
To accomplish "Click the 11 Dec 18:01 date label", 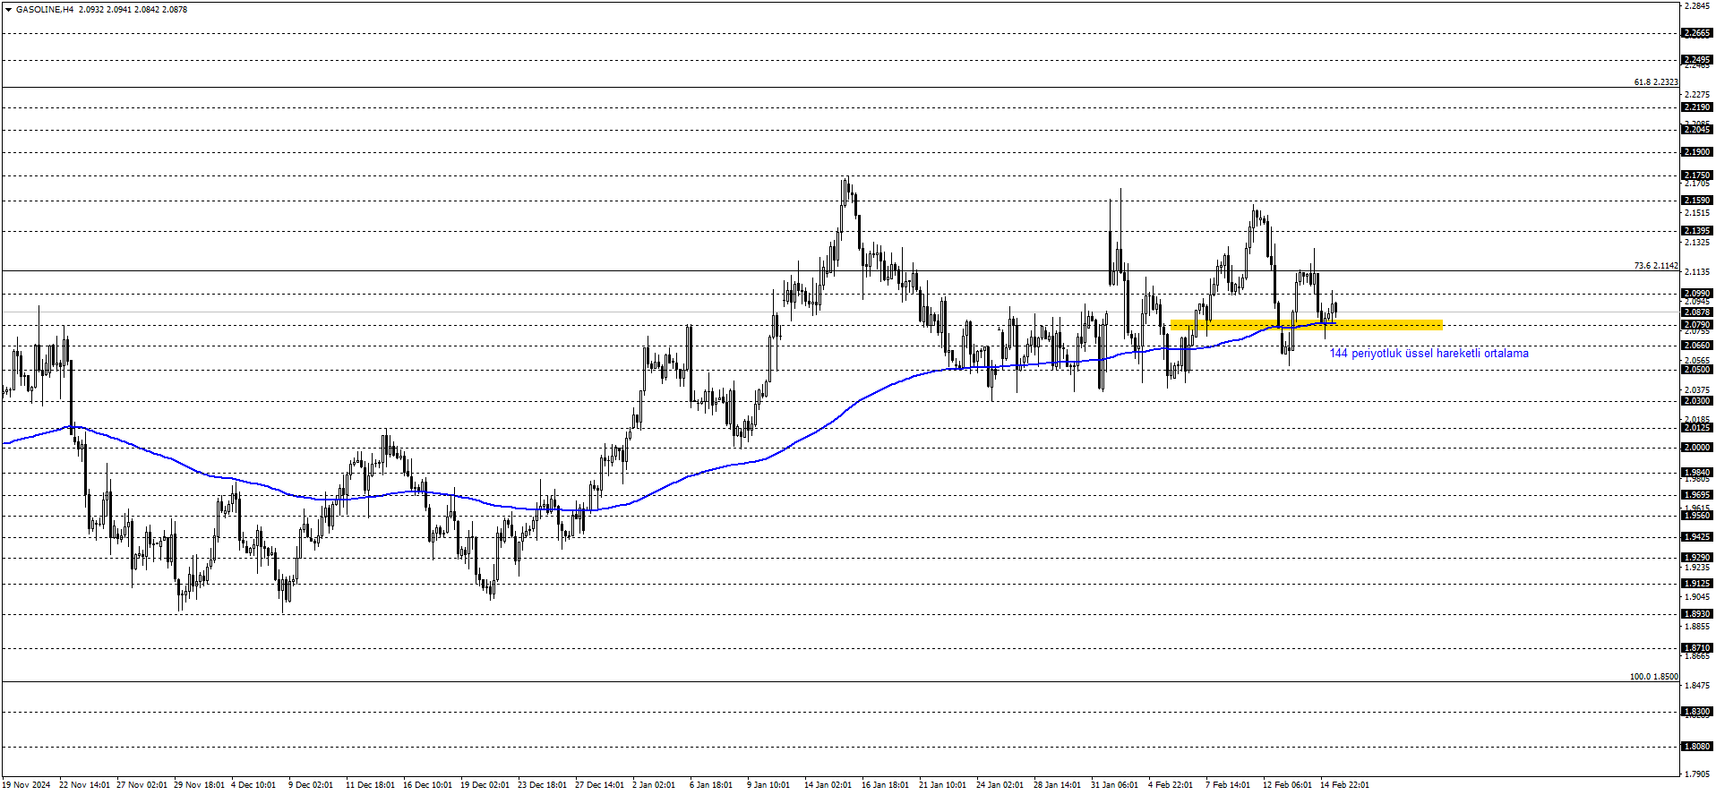I will (x=370, y=785).
